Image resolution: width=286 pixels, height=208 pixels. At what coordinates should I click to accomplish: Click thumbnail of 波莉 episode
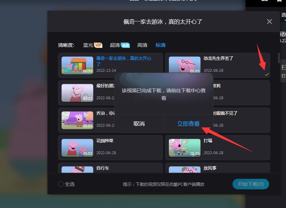(x=184, y=93)
